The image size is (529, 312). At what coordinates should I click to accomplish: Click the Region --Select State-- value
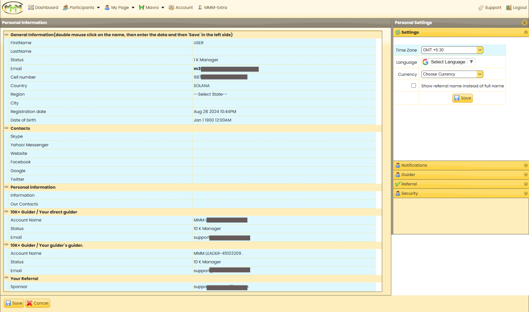coord(210,94)
